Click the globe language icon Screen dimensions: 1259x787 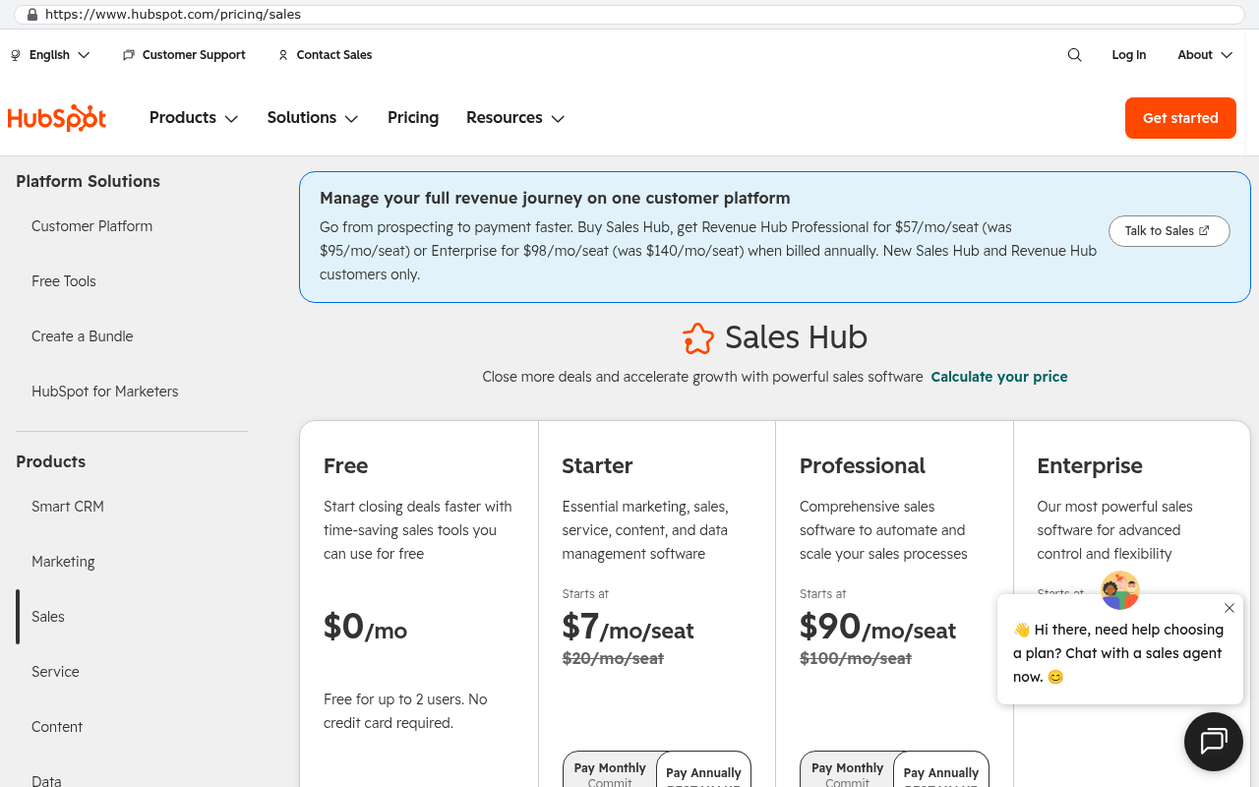[16, 55]
